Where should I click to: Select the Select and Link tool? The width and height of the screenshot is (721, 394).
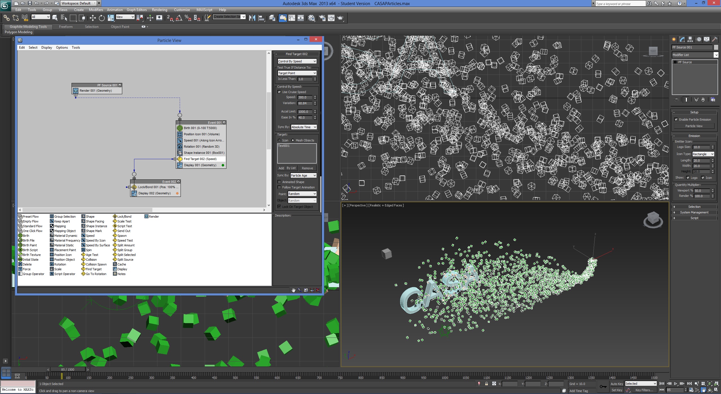pyautogui.click(x=6, y=18)
